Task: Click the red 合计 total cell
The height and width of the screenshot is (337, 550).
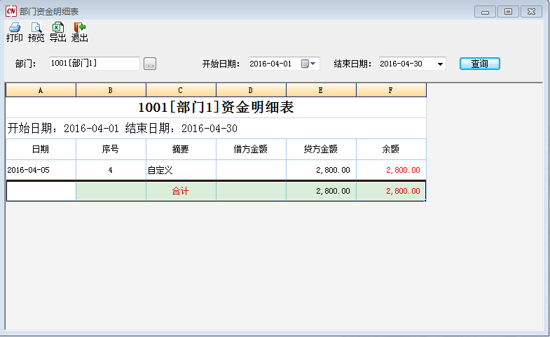Action: pos(181,191)
